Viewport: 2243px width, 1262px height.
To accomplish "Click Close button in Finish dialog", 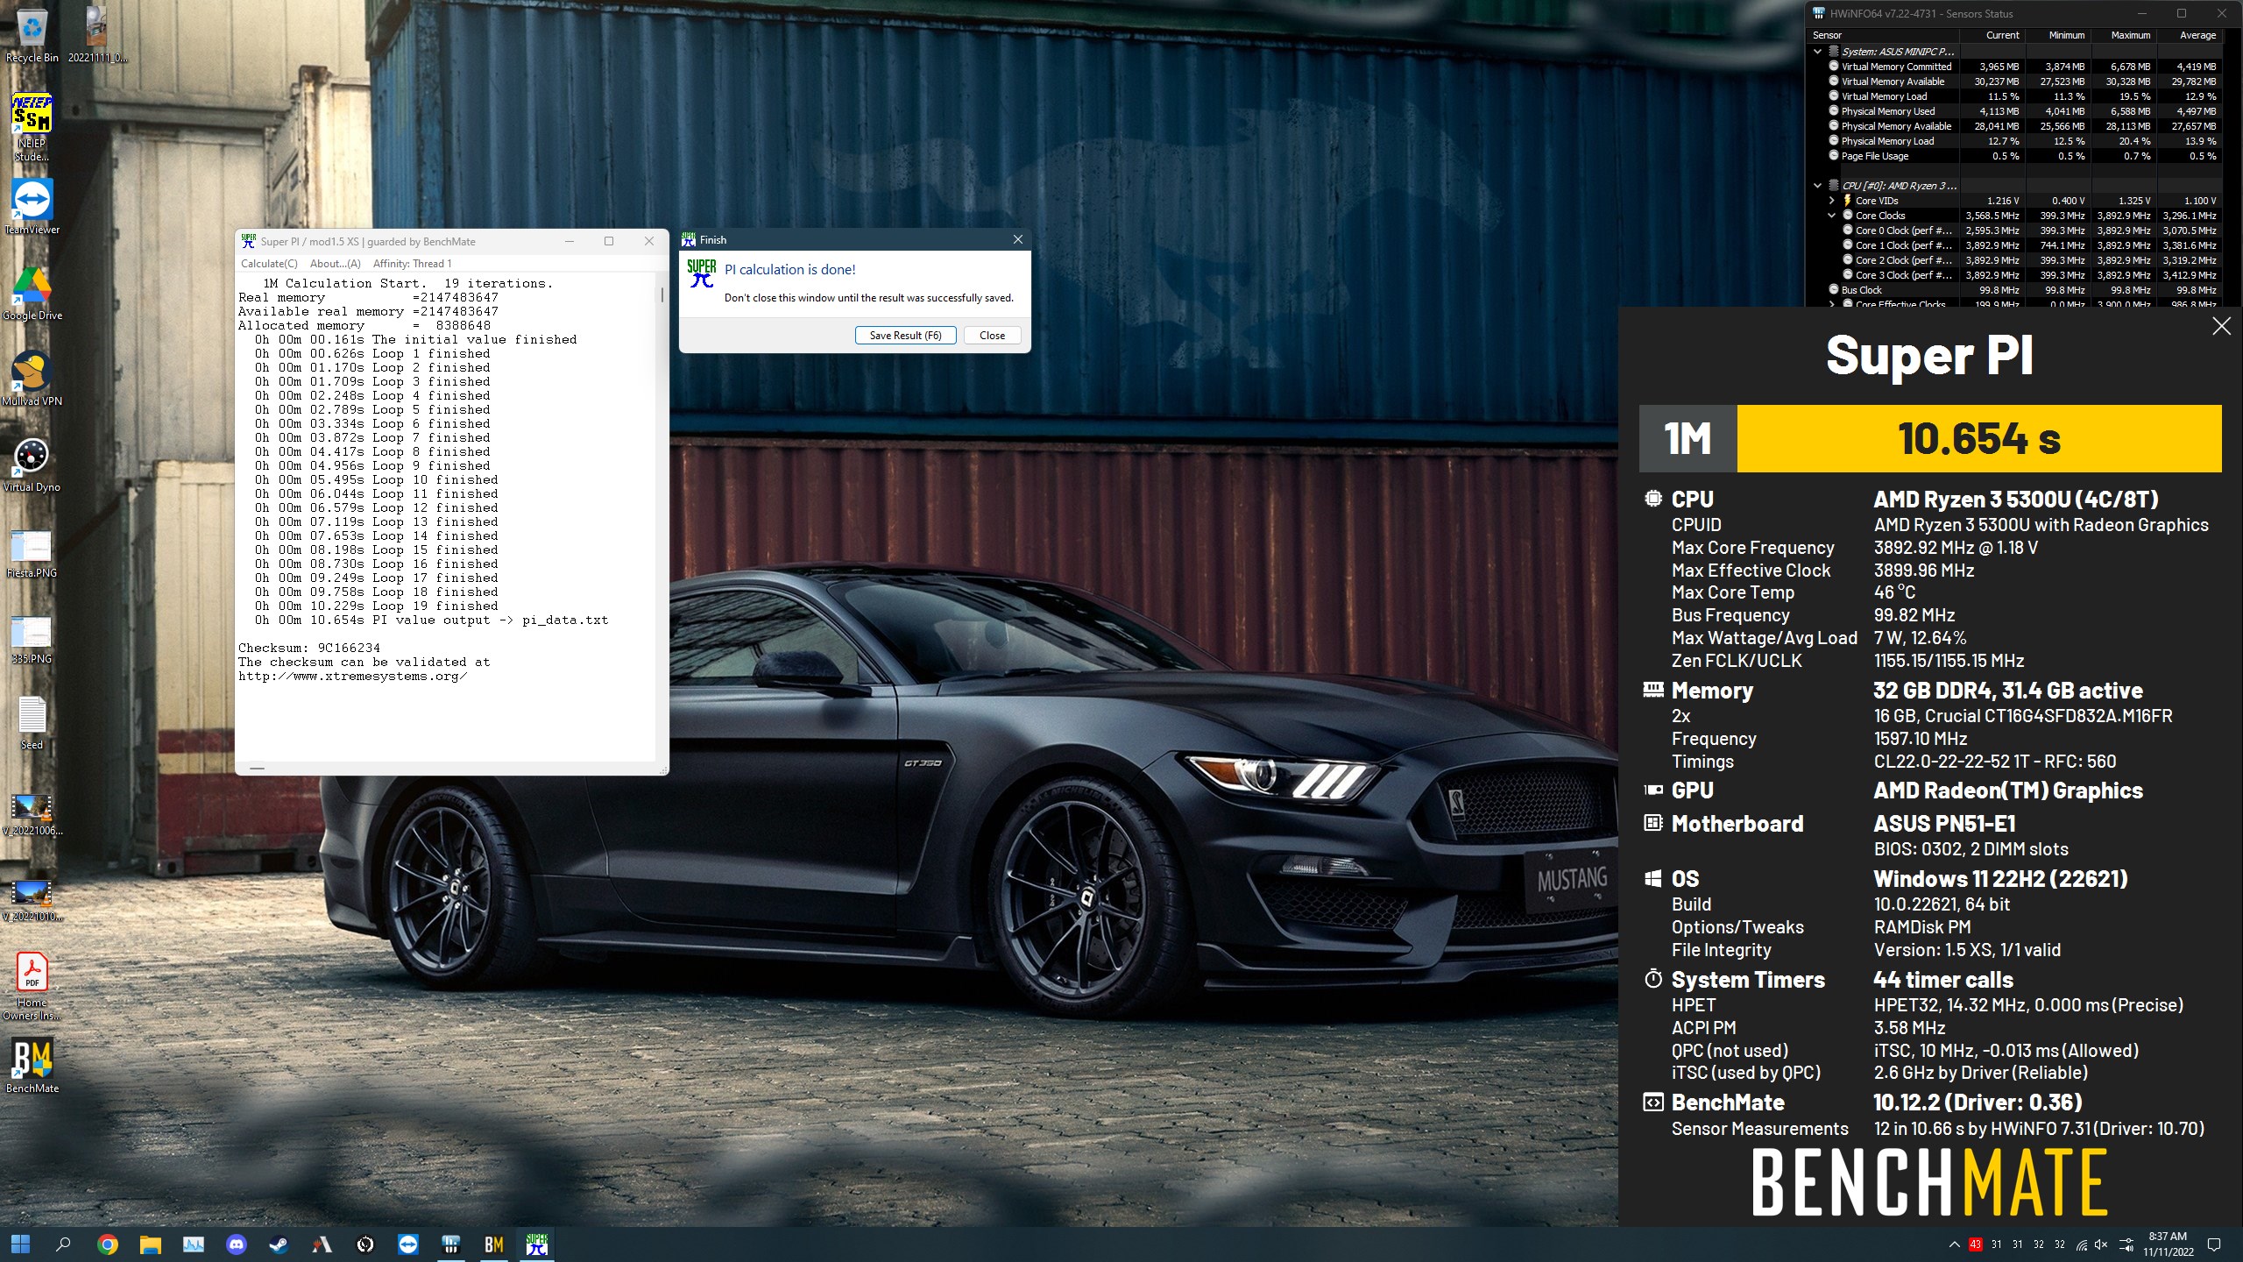I will point(992,336).
